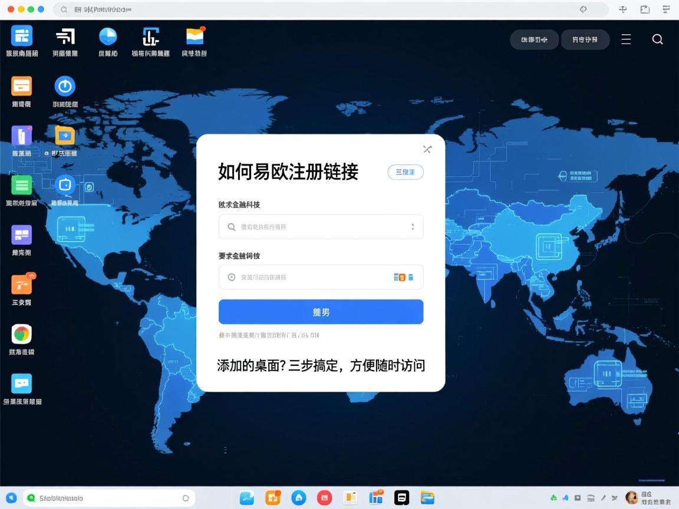
Task: Open the orange card desktop icon
Action: pos(22,86)
